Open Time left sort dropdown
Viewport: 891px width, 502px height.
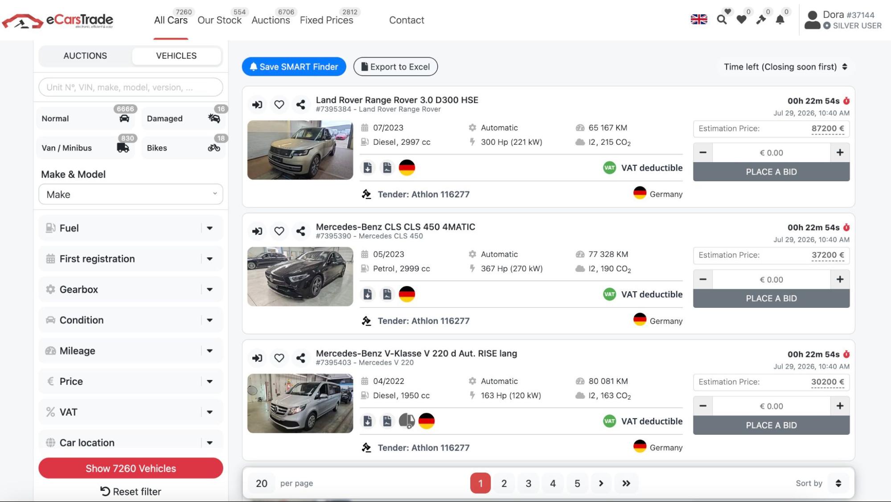(785, 67)
